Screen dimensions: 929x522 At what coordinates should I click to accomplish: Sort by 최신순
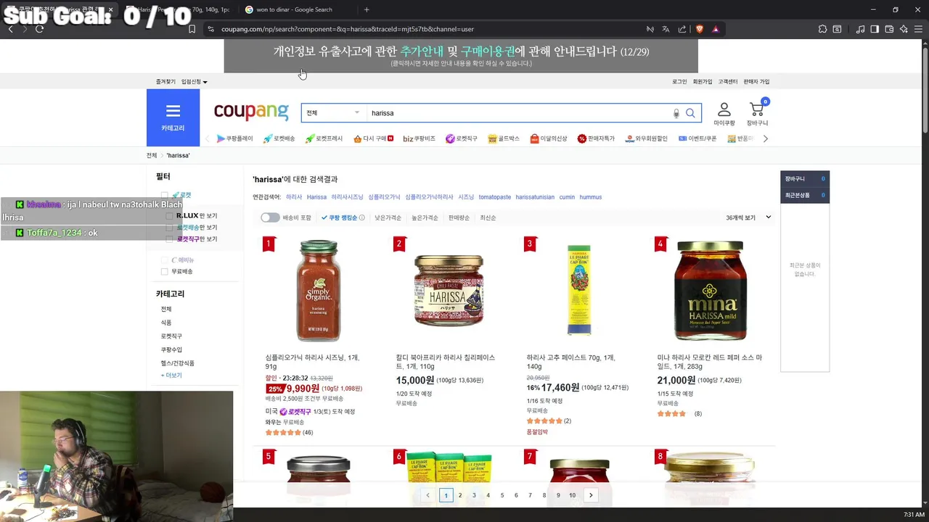click(488, 217)
